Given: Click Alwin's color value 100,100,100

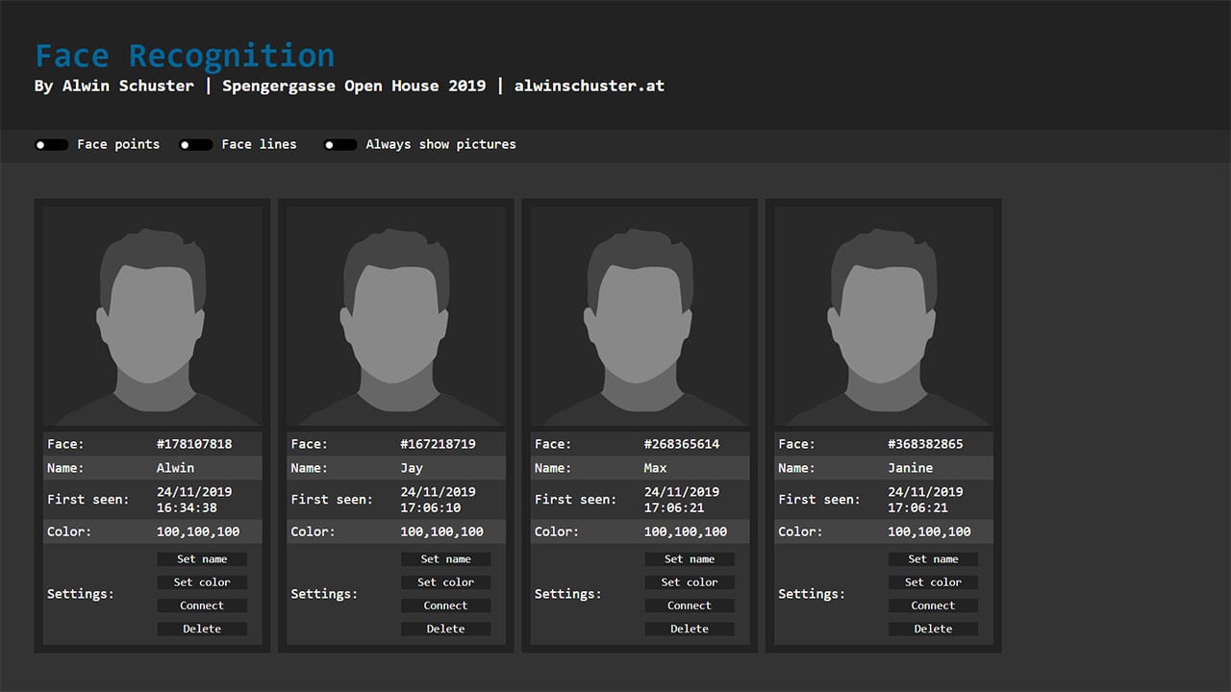Looking at the screenshot, I should pos(198,531).
